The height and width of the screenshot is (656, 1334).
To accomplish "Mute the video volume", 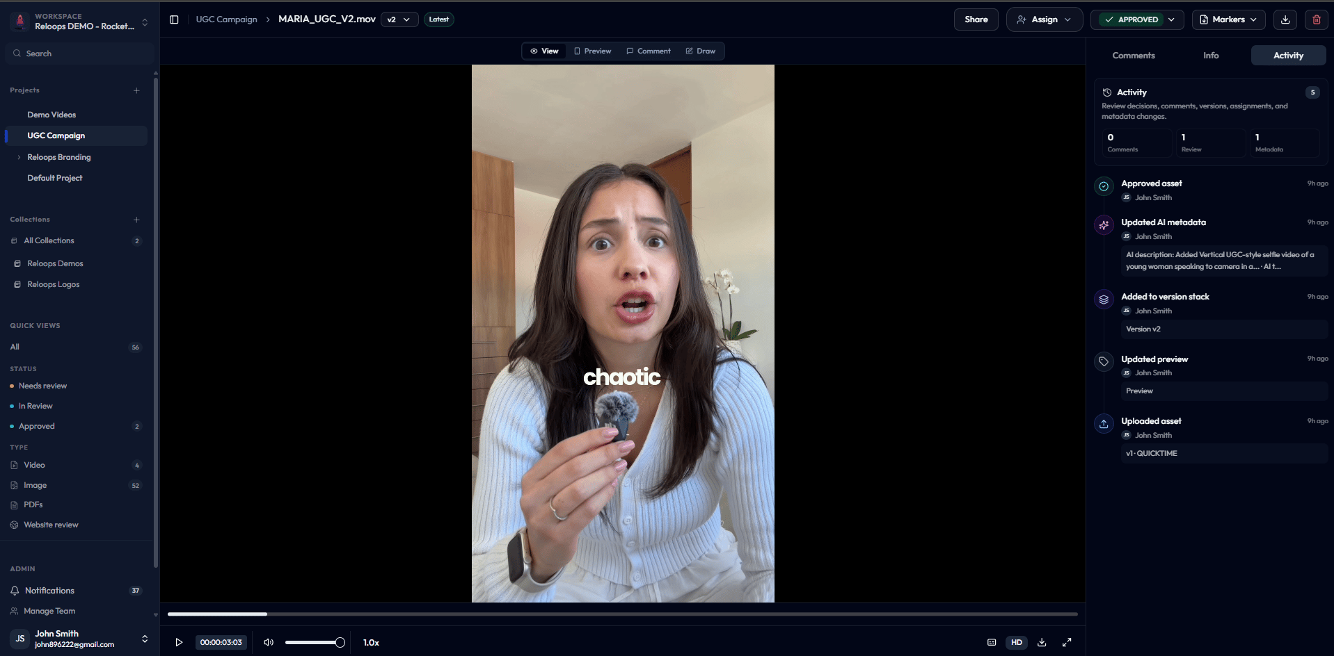I will (269, 642).
